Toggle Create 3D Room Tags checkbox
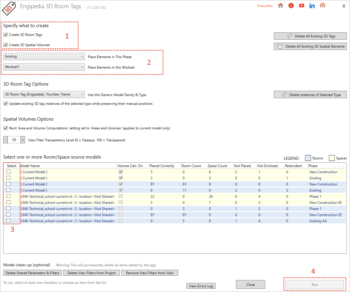 [x=6, y=35]
